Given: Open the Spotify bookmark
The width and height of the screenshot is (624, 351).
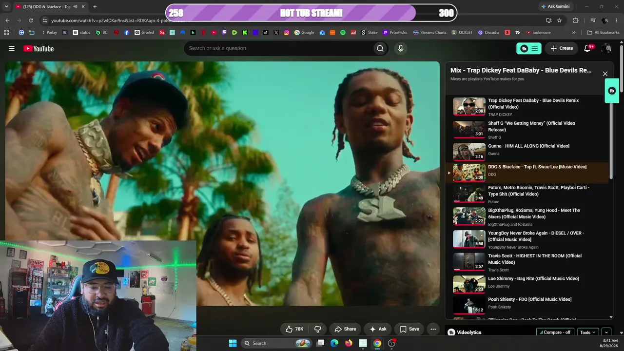Looking at the screenshot, I should [343, 33].
